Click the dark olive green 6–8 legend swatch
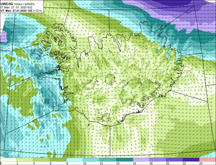The height and width of the screenshot is (165, 216). click(58, 160)
